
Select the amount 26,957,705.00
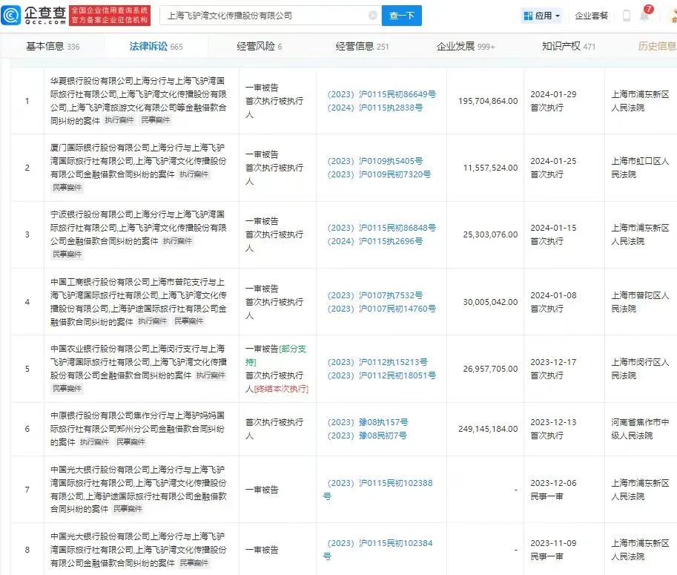point(490,369)
